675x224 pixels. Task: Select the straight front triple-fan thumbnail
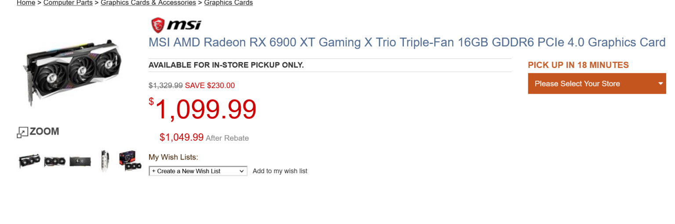tap(55, 161)
